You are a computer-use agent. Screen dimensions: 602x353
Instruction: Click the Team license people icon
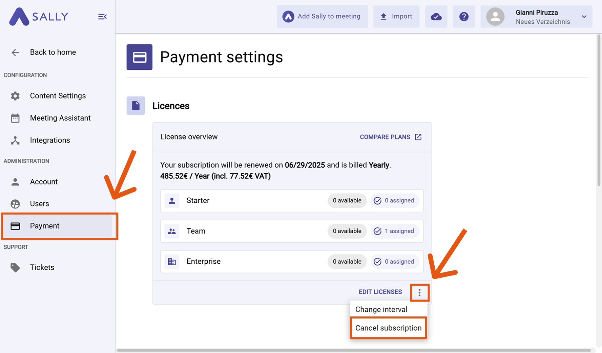(172, 231)
